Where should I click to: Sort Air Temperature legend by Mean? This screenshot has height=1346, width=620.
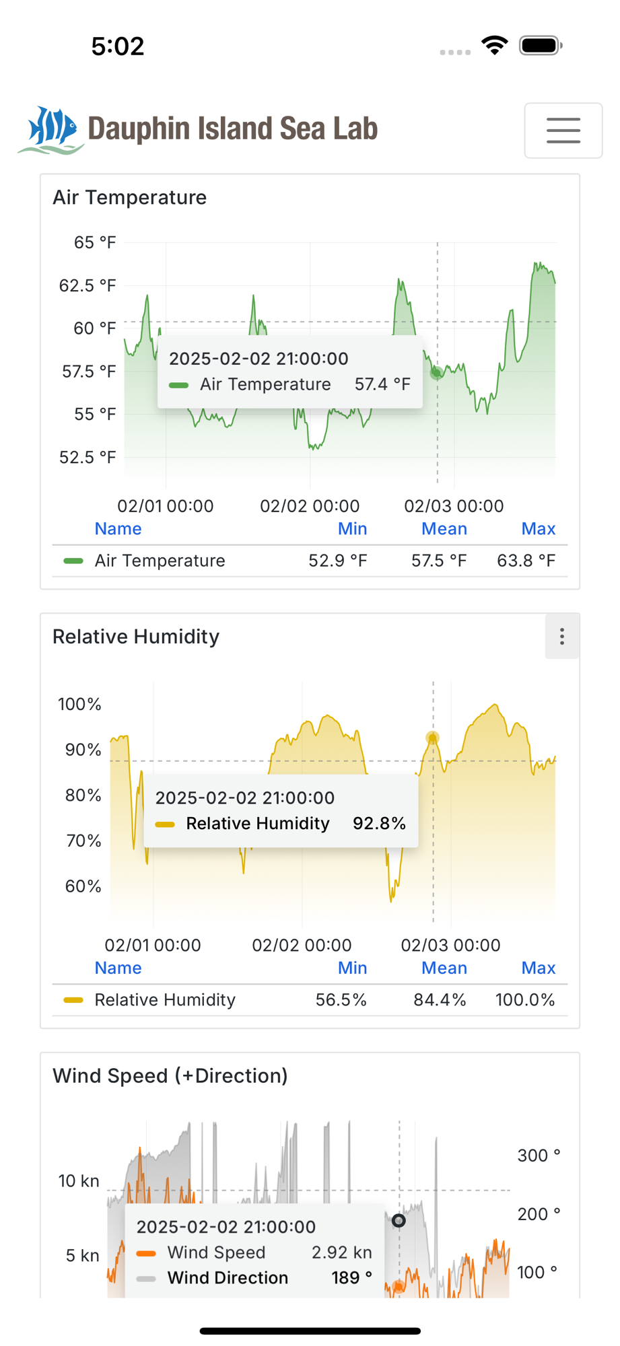click(x=444, y=529)
